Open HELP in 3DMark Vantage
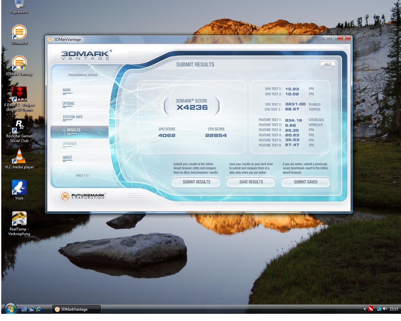Image resolution: width=401 pixels, height=321 pixels. coord(328,64)
